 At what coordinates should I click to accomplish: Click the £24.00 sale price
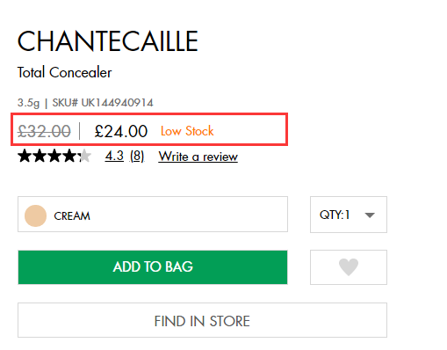[x=121, y=131]
